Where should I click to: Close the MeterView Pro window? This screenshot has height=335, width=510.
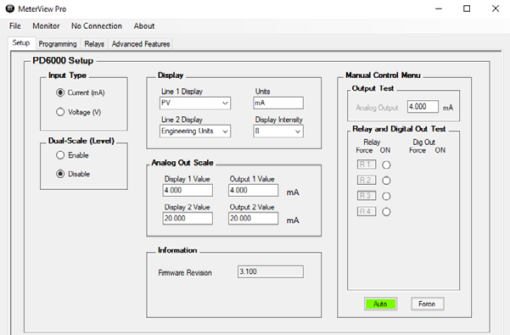coord(496,8)
